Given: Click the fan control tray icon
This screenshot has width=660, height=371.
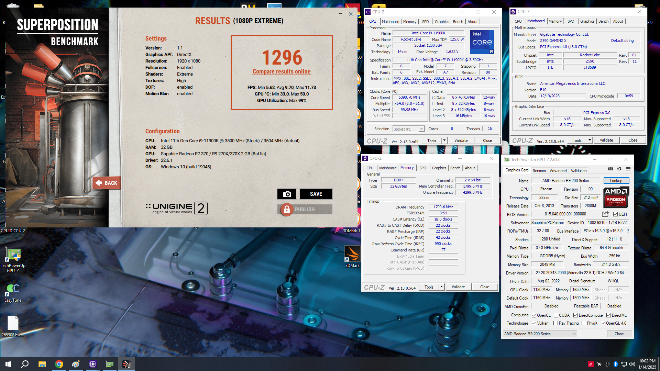Looking at the screenshot, I should pos(607,364).
